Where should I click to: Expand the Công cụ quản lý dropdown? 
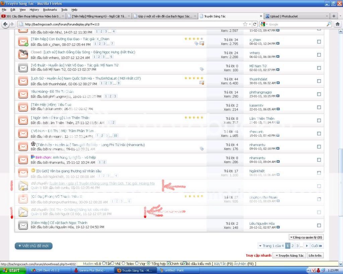pyautogui.click(x=306, y=237)
